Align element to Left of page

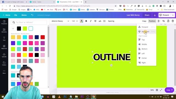[x=147, y=54]
